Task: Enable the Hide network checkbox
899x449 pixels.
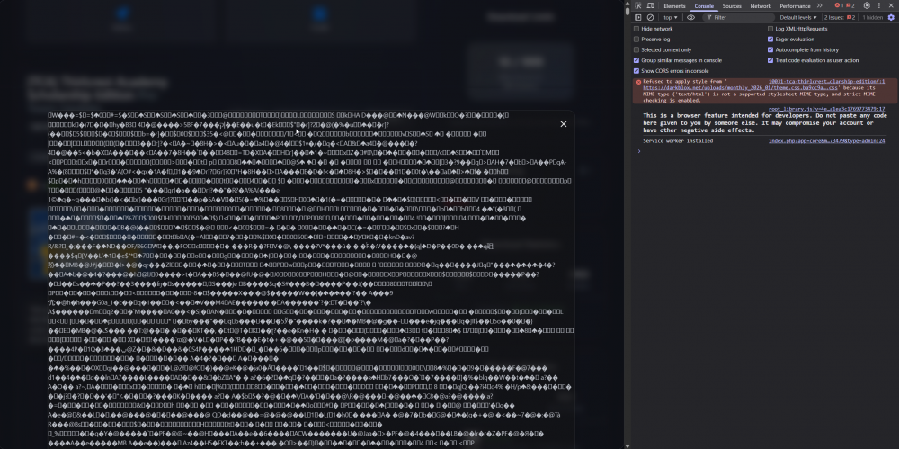Action: tap(637, 29)
